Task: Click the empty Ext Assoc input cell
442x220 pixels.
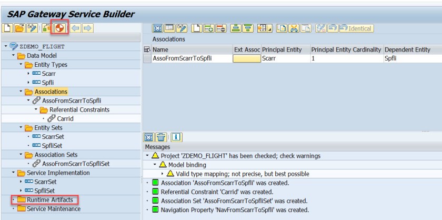Action: 247,58
